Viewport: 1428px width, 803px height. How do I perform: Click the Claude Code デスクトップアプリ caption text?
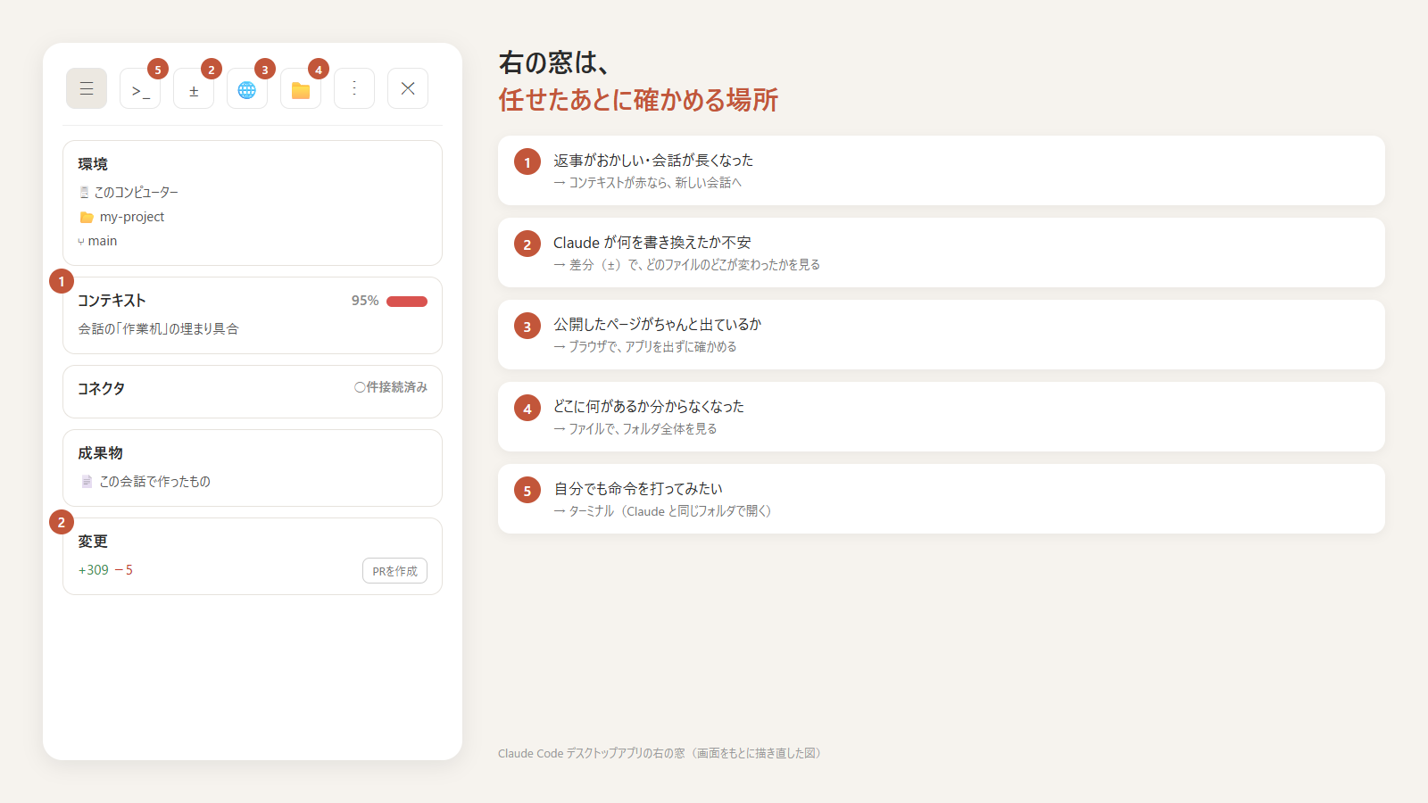[x=660, y=753]
